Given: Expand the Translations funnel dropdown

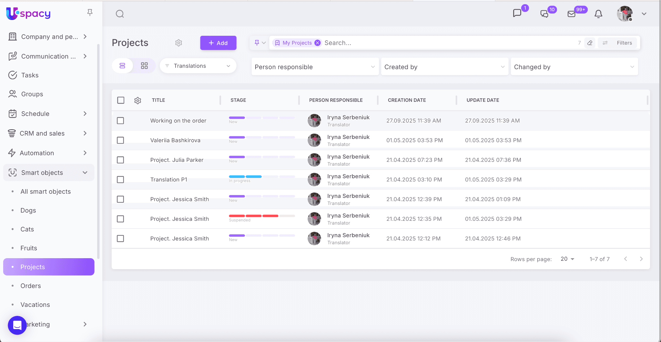Looking at the screenshot, I should click(x=198, y=66).
